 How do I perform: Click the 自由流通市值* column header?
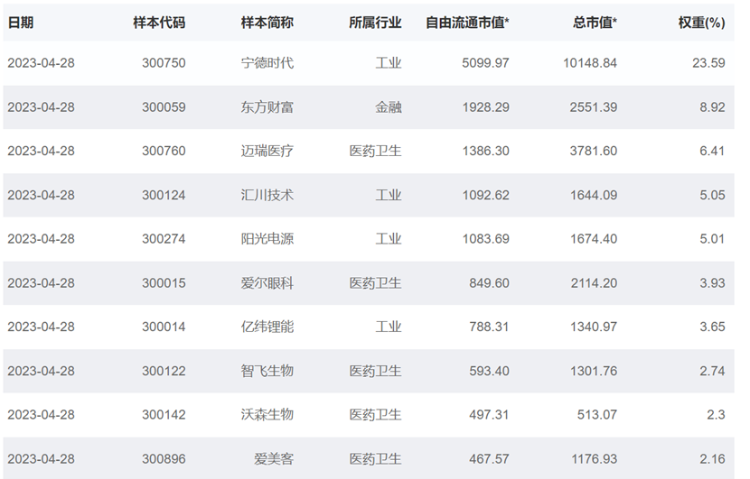[x=467, y=23]
